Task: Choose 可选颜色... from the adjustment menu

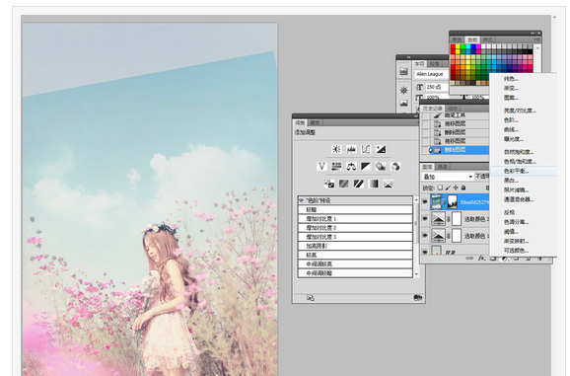Action: [524, 251]
